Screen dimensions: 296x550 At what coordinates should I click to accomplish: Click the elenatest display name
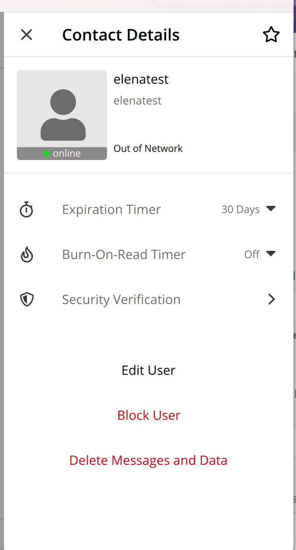(141, 79)
